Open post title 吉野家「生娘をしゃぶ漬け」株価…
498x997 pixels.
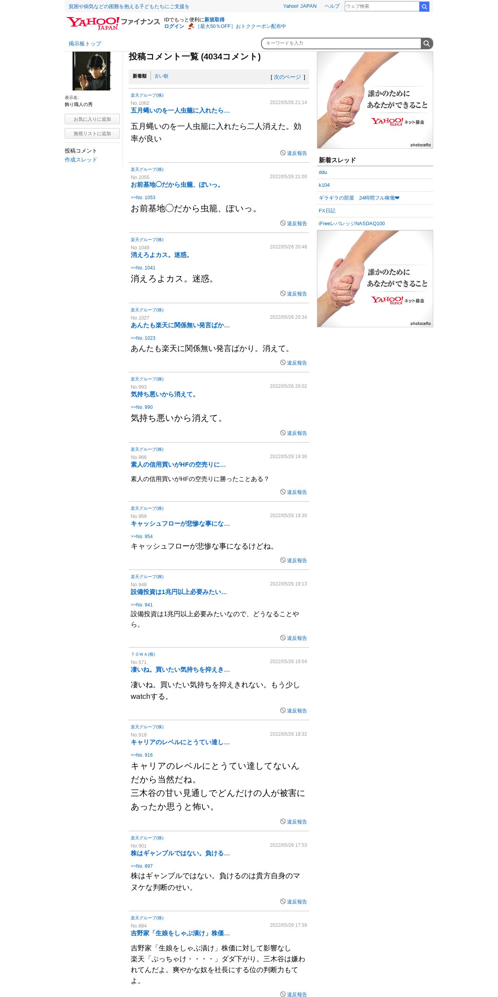[x=180, y=933]
